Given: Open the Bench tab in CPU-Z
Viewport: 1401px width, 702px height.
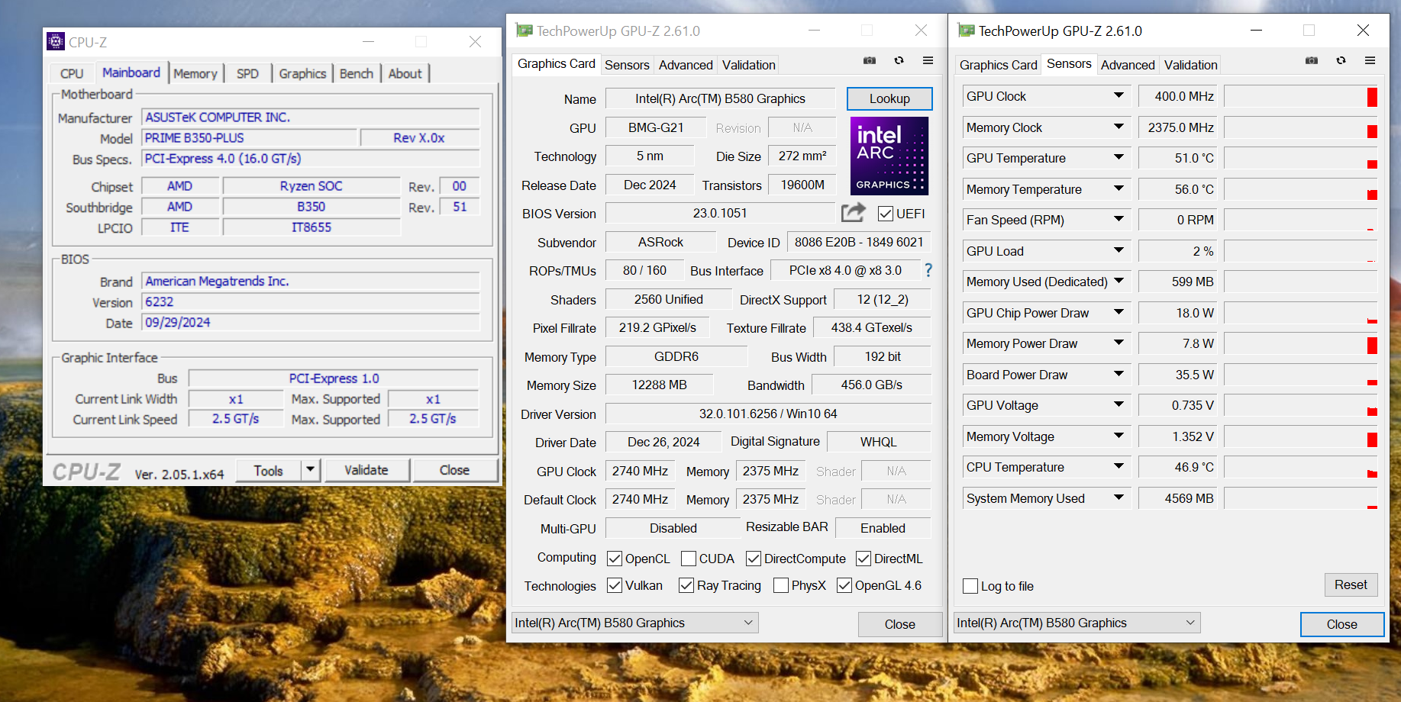Looking at the screenshot, I should (x=357, y=73).
